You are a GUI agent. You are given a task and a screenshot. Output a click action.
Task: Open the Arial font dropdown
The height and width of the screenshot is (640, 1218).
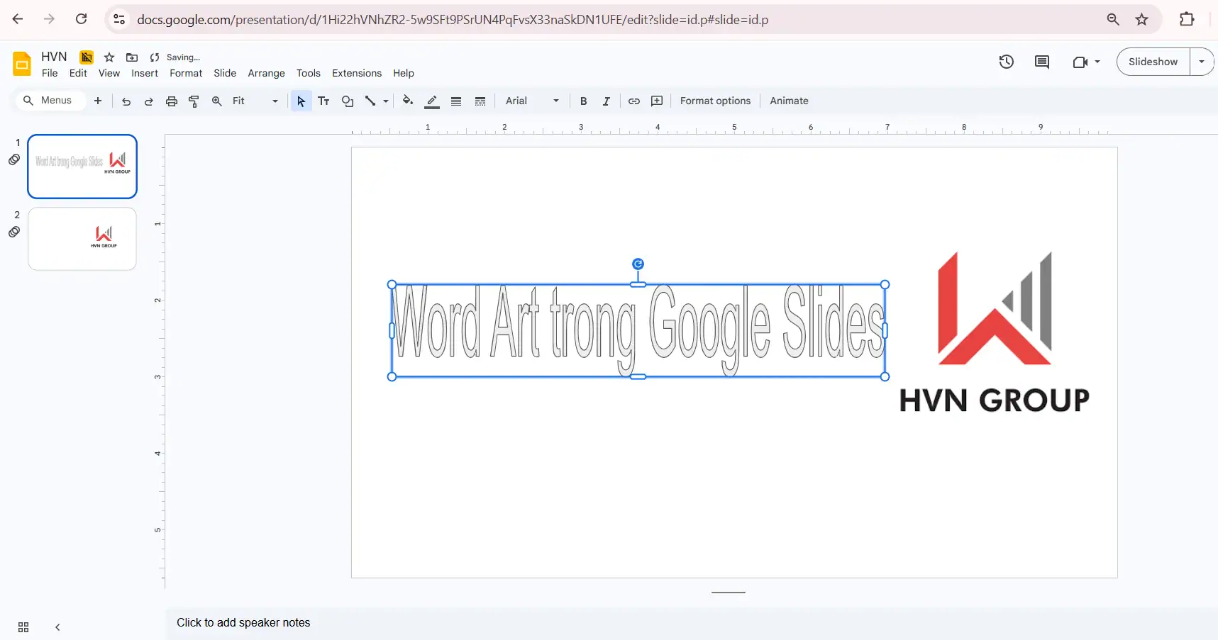[556, 101]
